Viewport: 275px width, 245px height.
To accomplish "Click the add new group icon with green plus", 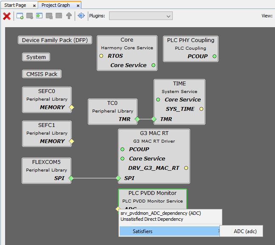I will (x=20, y=16).
